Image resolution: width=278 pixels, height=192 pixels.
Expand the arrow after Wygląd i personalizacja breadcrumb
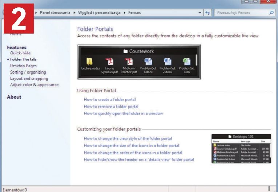click(x=124, y=13)
